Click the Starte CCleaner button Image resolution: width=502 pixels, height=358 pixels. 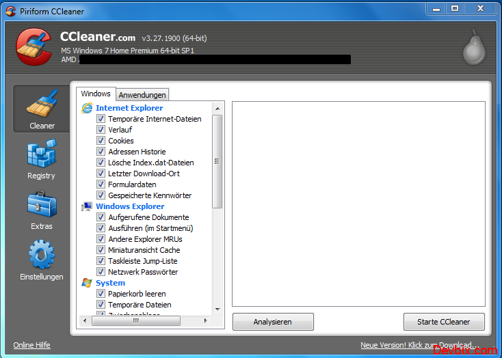tap(444, 322)
